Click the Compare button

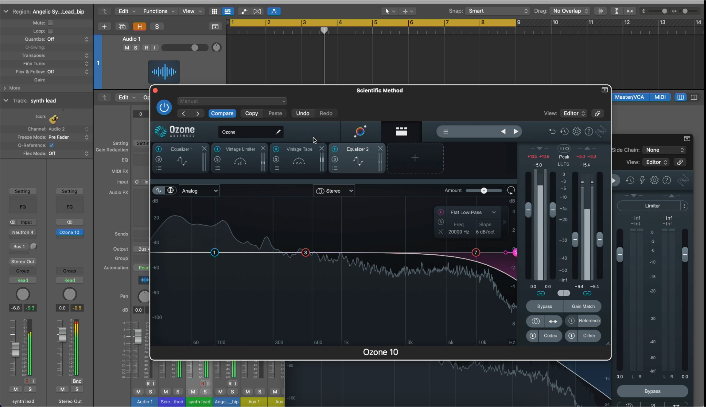222,113
